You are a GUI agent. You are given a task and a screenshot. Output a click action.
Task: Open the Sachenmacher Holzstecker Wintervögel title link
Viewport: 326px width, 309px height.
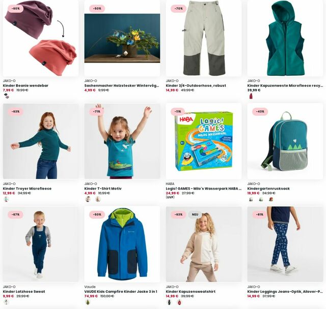pyautogui.click(x=122, y=85)
